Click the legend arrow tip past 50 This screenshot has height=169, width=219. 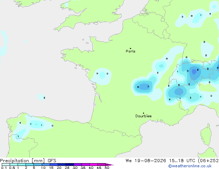[109, 165]
